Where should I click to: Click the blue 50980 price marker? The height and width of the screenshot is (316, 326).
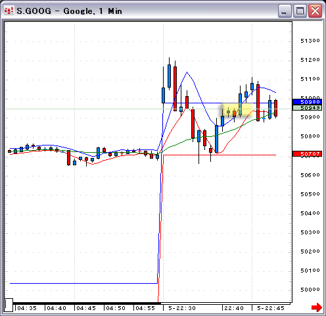(x=307, y=102)
